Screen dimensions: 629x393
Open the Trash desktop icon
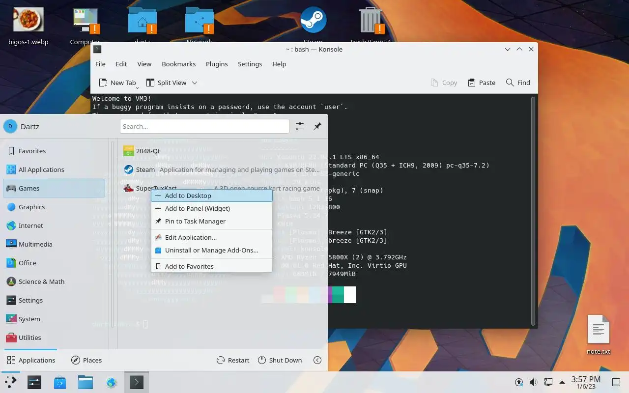coord(370,26)
